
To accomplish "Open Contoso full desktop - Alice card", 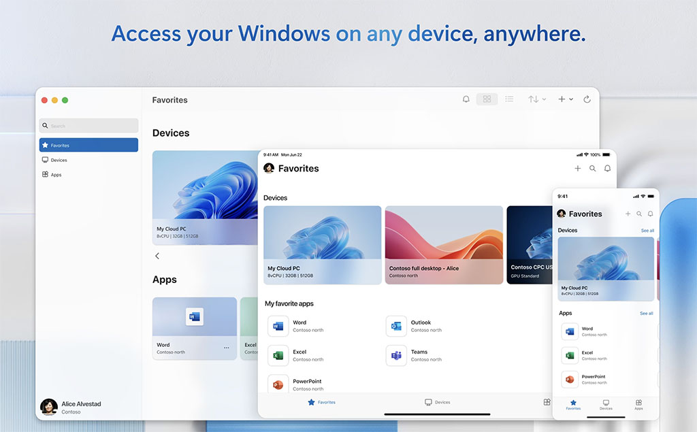I will tap(444, 245).
